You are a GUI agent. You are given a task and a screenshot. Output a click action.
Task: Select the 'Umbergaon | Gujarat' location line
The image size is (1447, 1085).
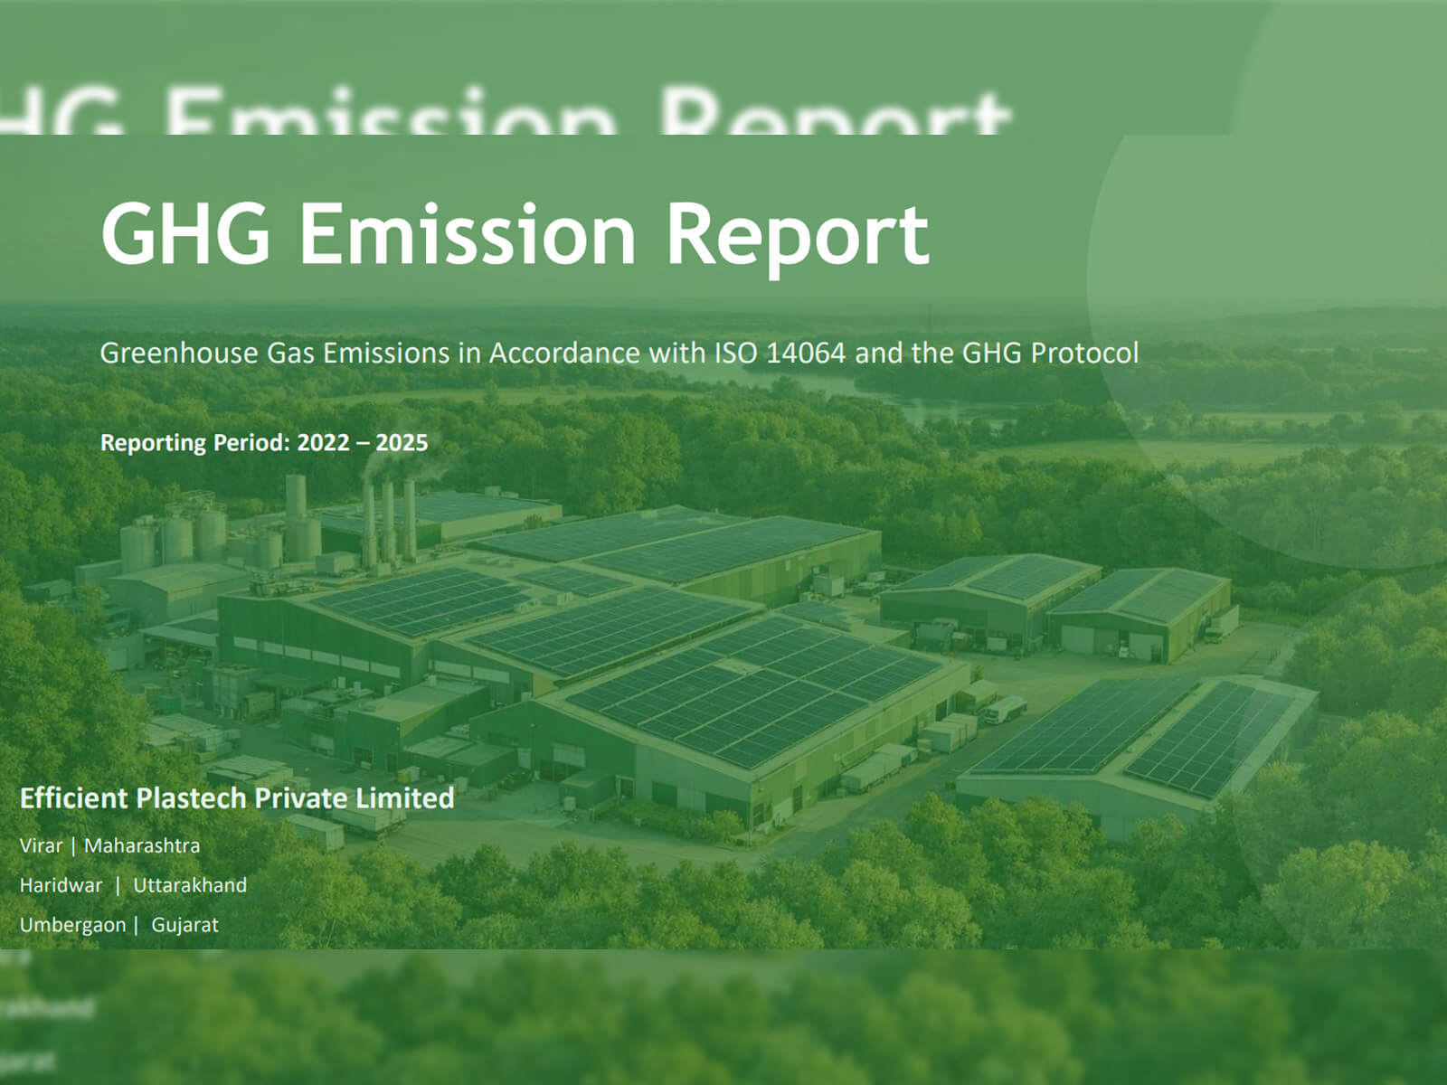tap(119, 925)
